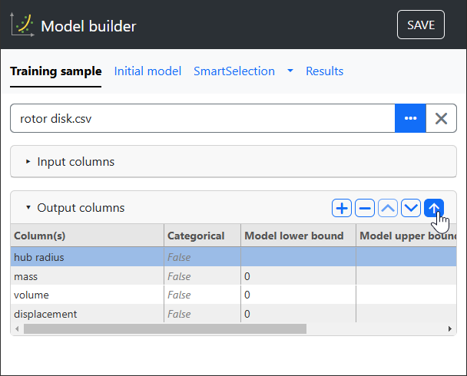Click the remove output column minus icon
Screen dimensions: 467x376
tap(365, 208)
